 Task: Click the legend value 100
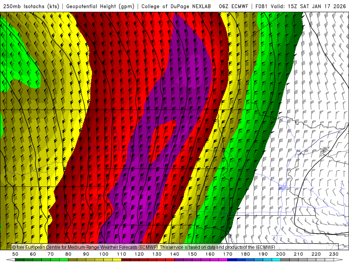(104, 254)
